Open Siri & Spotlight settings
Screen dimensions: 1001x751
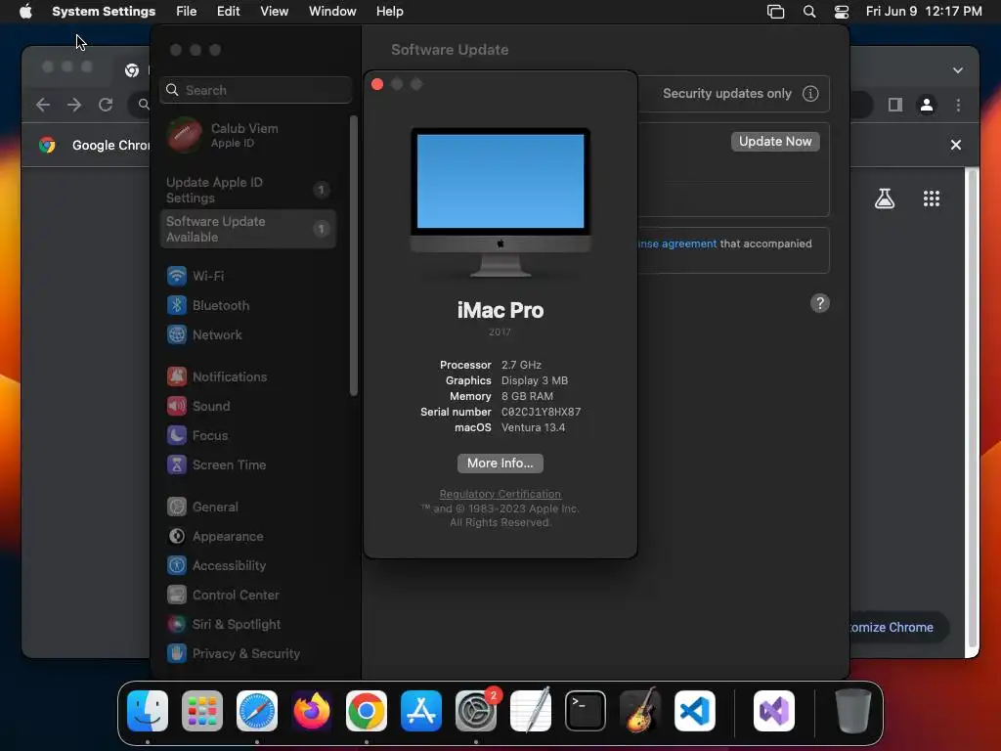247,625
